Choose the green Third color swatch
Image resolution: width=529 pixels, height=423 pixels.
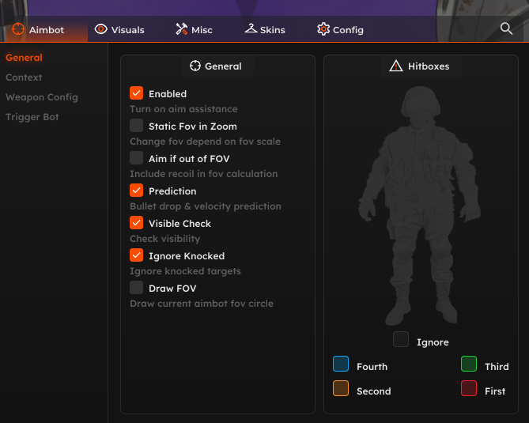(469, 364)
